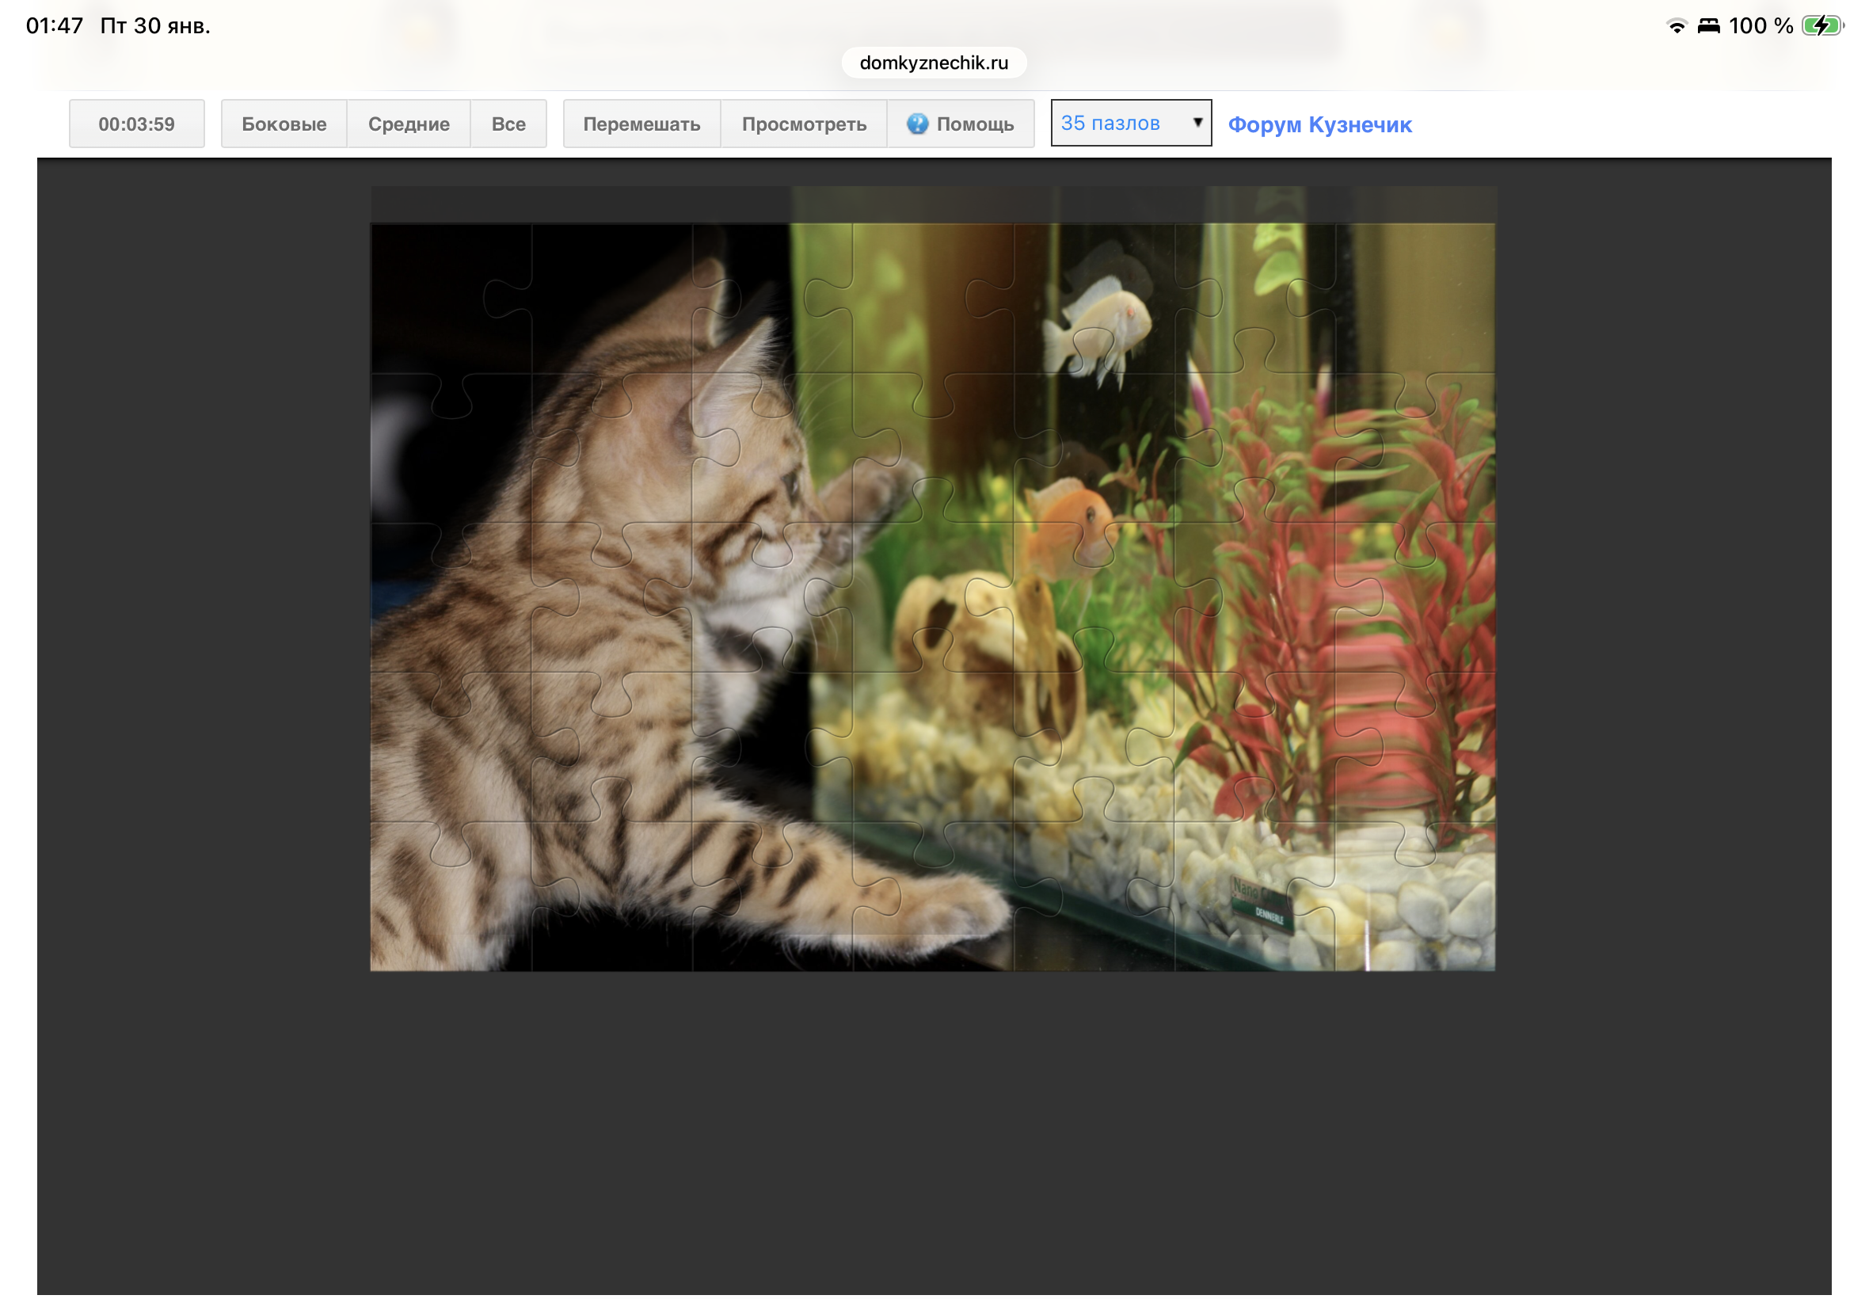Shuffle pieces with Перемешать button
Screen dimensions: 1869x1299
pyautogui.click(x=641, y=124)
